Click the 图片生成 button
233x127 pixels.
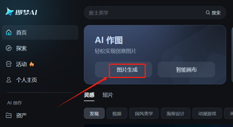[x=123, y=70]
